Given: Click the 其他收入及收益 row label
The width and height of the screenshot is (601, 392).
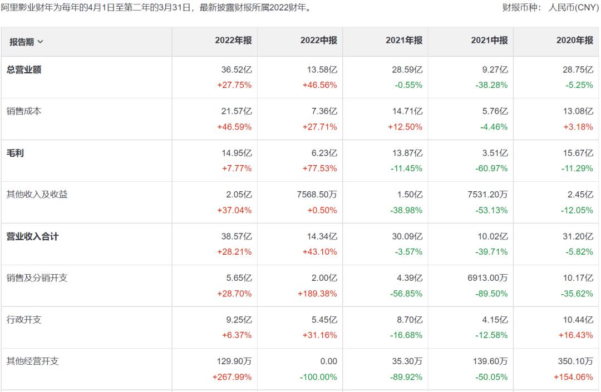Looking at the screenshot, I should tap(37, 195).
